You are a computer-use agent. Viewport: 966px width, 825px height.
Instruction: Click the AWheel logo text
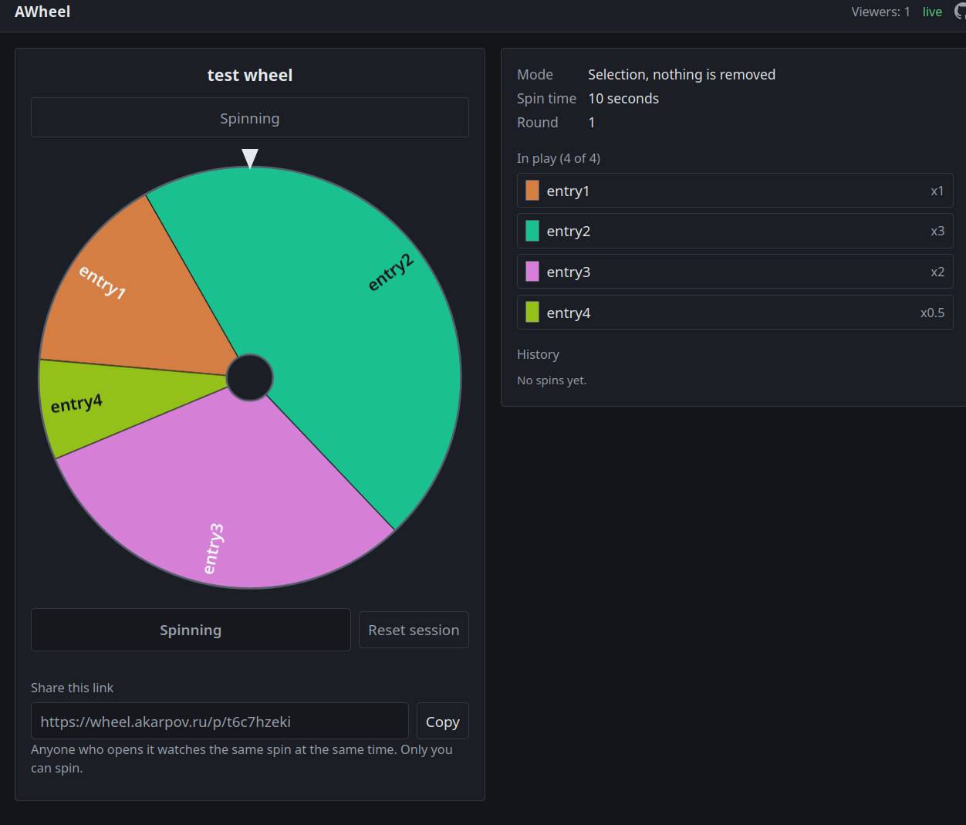click(42, 12)
